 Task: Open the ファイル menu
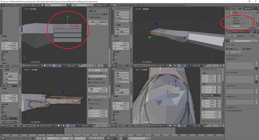[10, 5]
